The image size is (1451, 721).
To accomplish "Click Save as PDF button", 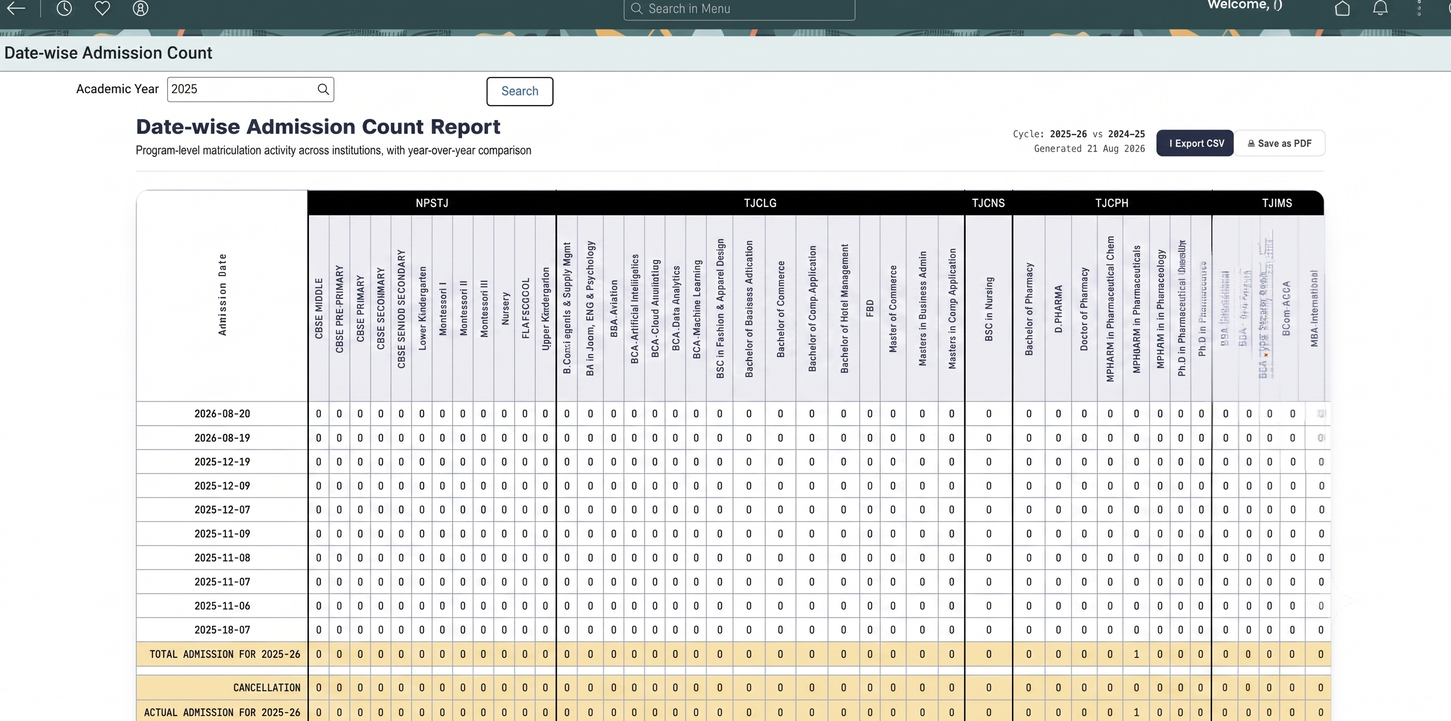I will [x=1279, y=143].
